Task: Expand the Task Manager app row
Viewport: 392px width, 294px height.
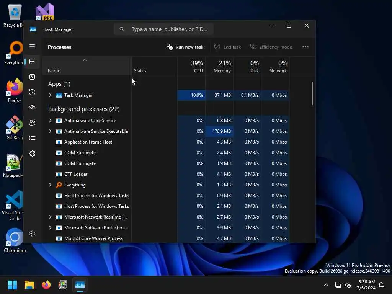Action: [50, 95]
